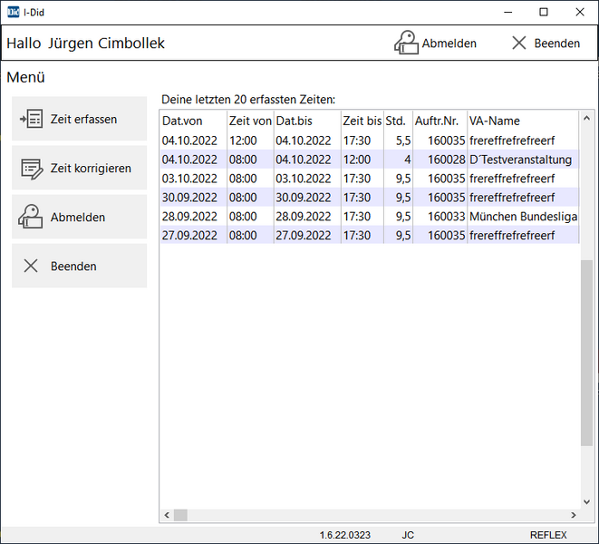Click REFLEX in the status bar
599x544 pixels.
tap(548, 535)
